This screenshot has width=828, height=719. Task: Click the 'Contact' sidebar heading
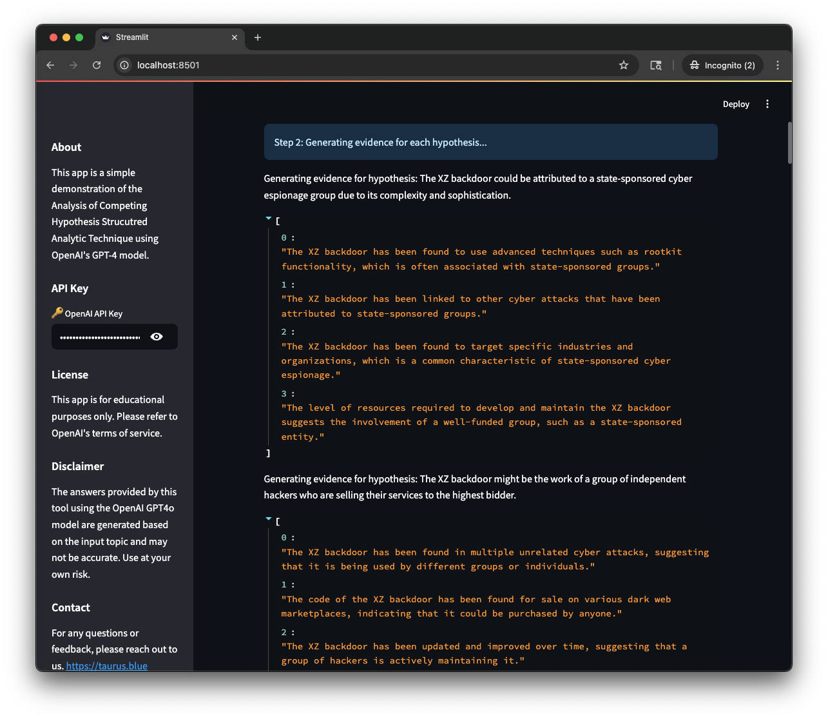70,607
